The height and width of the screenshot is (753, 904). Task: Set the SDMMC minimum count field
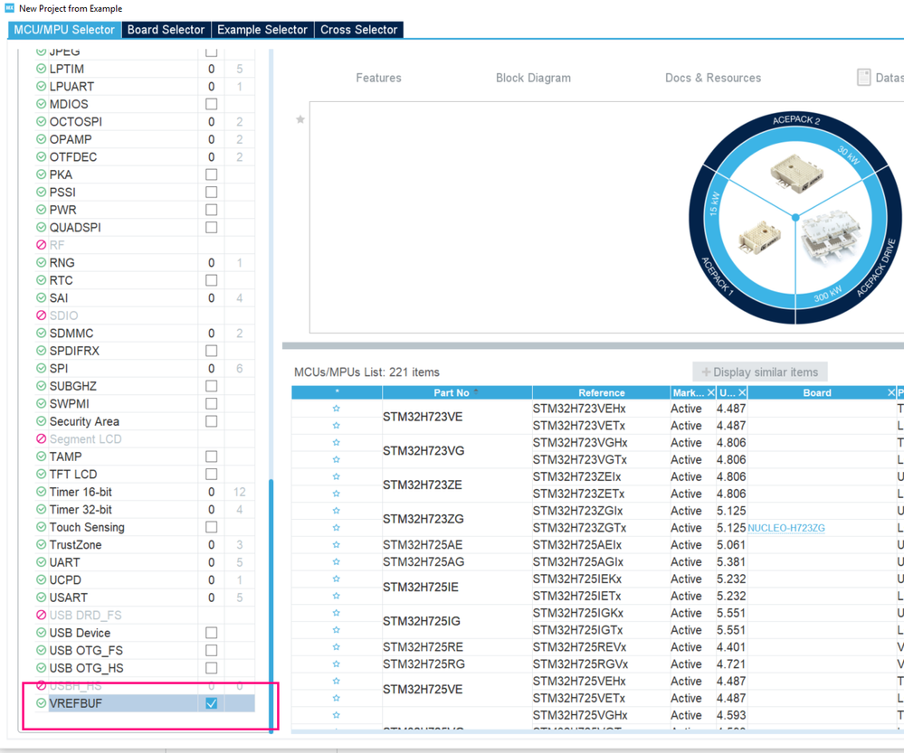pos(212,333)
